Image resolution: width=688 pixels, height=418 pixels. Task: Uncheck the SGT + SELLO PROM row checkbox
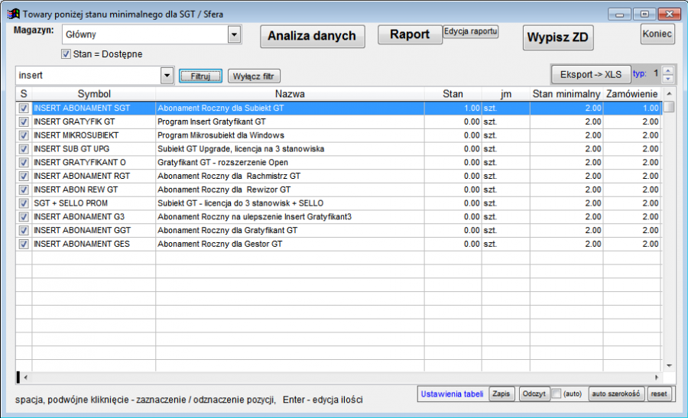pos(24,203)
